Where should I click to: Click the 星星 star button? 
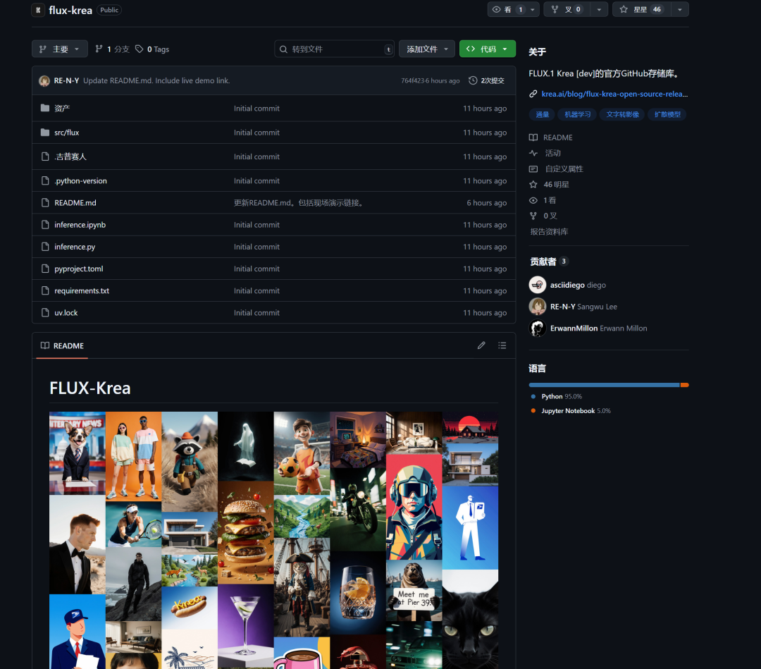tap(642, 9)
